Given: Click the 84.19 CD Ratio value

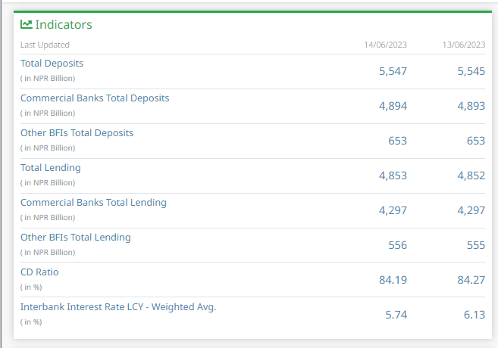Looking at the screenshot, I should coord(393,280).
